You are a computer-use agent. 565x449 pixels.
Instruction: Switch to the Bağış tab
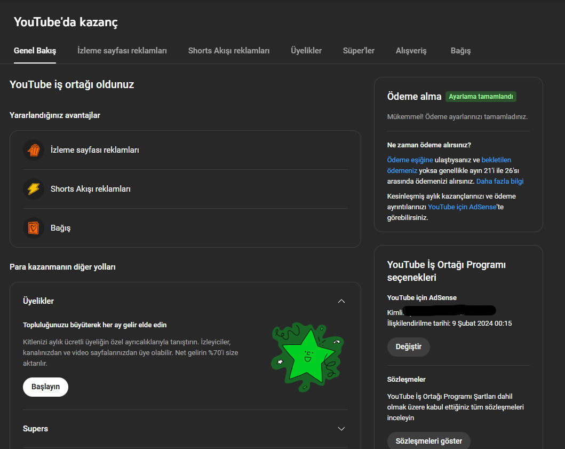(460, 51)
